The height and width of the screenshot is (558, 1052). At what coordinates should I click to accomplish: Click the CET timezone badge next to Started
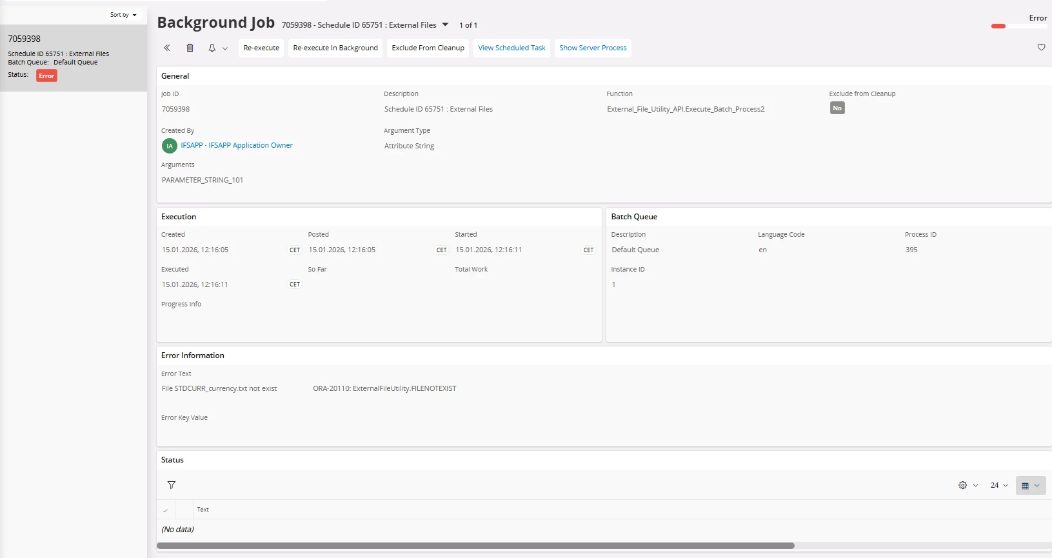pos(589,250)
